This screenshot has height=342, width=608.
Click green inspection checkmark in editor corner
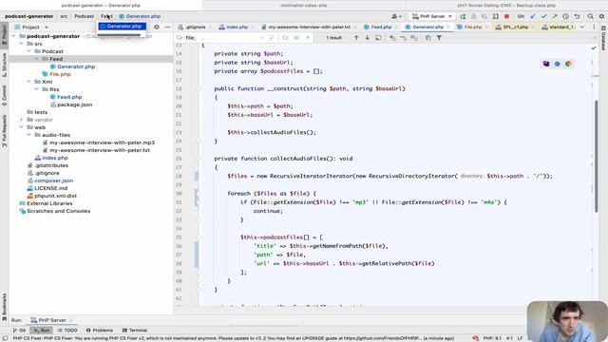(593, 48)
